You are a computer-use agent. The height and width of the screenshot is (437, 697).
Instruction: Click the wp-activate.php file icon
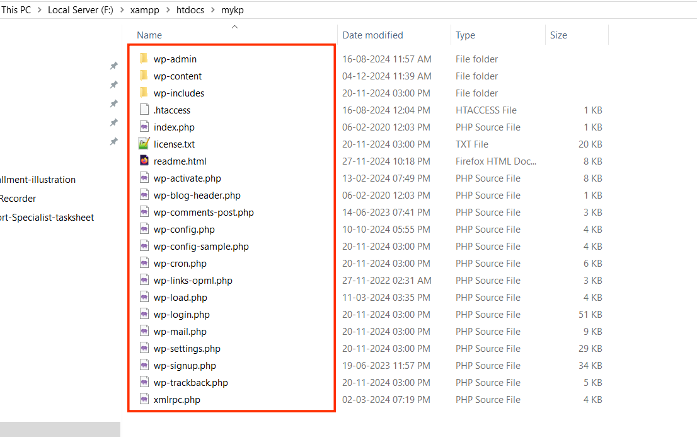pyautogui.click(x=144, y=178)
